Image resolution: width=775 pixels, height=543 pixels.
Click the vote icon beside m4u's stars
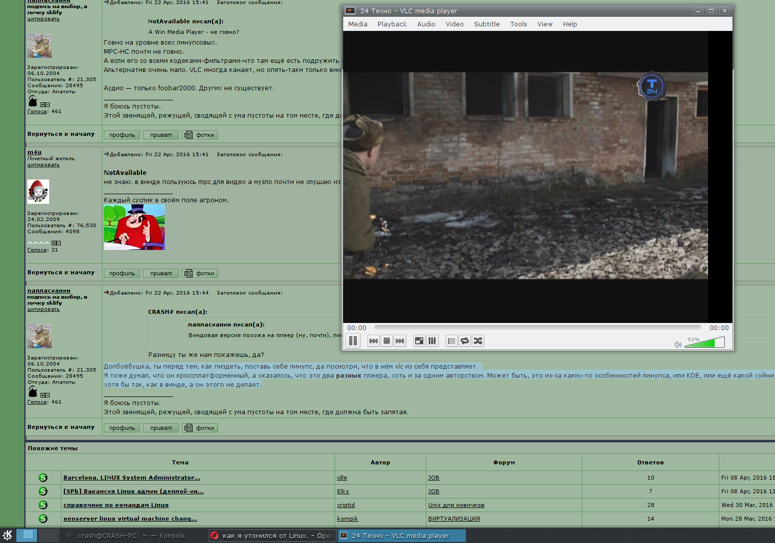coord(56,243)
